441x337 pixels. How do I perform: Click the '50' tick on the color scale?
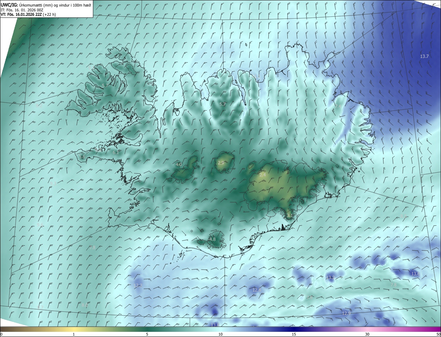438,335
